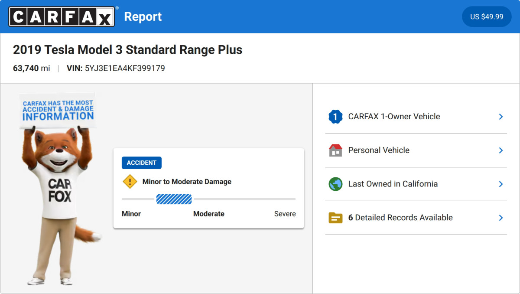Click the Minor severity label

[x=131, y=214]
